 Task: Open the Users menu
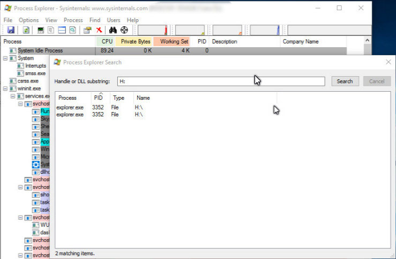coord(114,20)
